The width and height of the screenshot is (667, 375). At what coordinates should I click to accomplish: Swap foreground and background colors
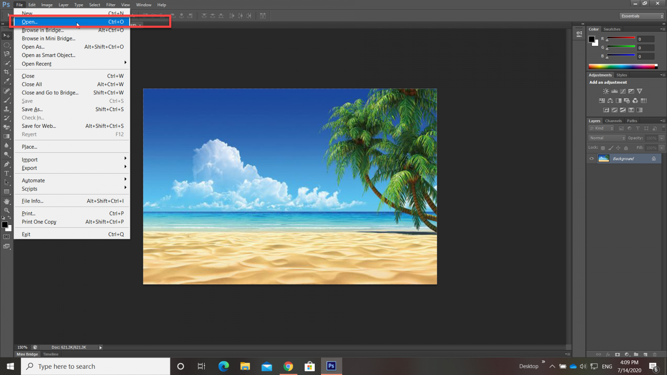(x=10, y=217)
